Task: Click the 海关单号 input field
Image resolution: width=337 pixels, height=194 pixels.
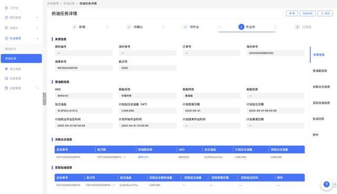Action: pos(275,53)
